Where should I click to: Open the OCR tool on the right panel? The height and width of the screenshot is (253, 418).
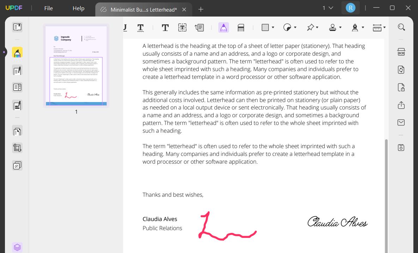pos(401,52)
